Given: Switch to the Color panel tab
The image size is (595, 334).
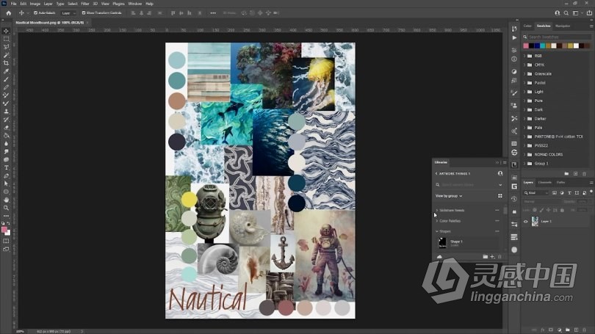Looking at the screenshot, I should 527,26.
